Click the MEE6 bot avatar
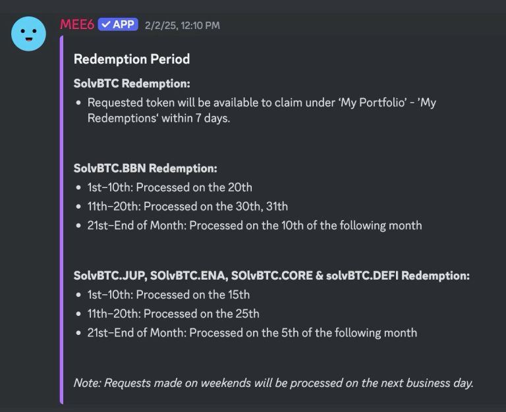This screenshot has width=506, height=412. pos(29,34)
